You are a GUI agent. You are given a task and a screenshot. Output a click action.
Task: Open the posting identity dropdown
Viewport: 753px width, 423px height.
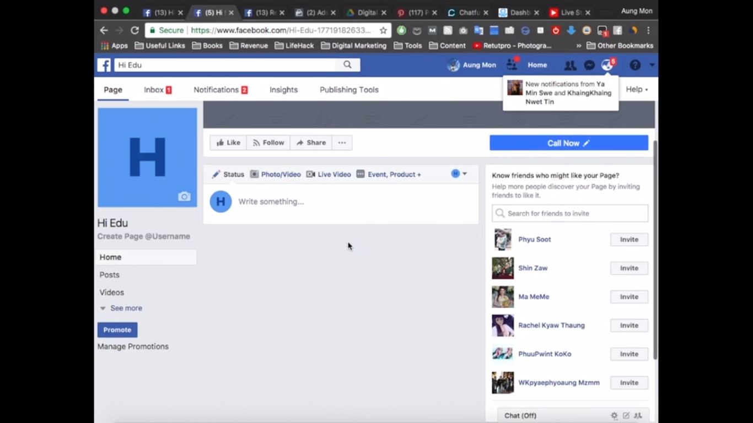point(459,173)
